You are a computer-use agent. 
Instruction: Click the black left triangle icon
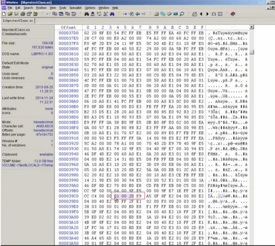(201, 14)
